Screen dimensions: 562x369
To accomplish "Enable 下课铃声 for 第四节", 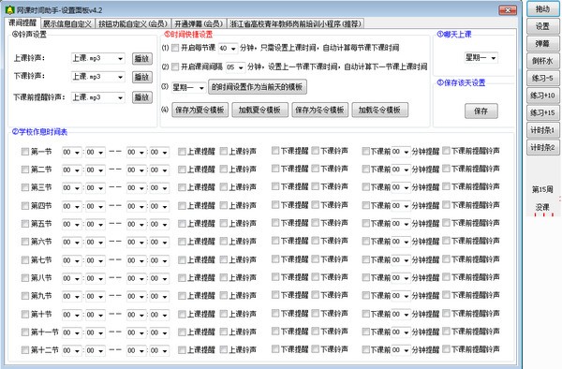I will [316, 205].
